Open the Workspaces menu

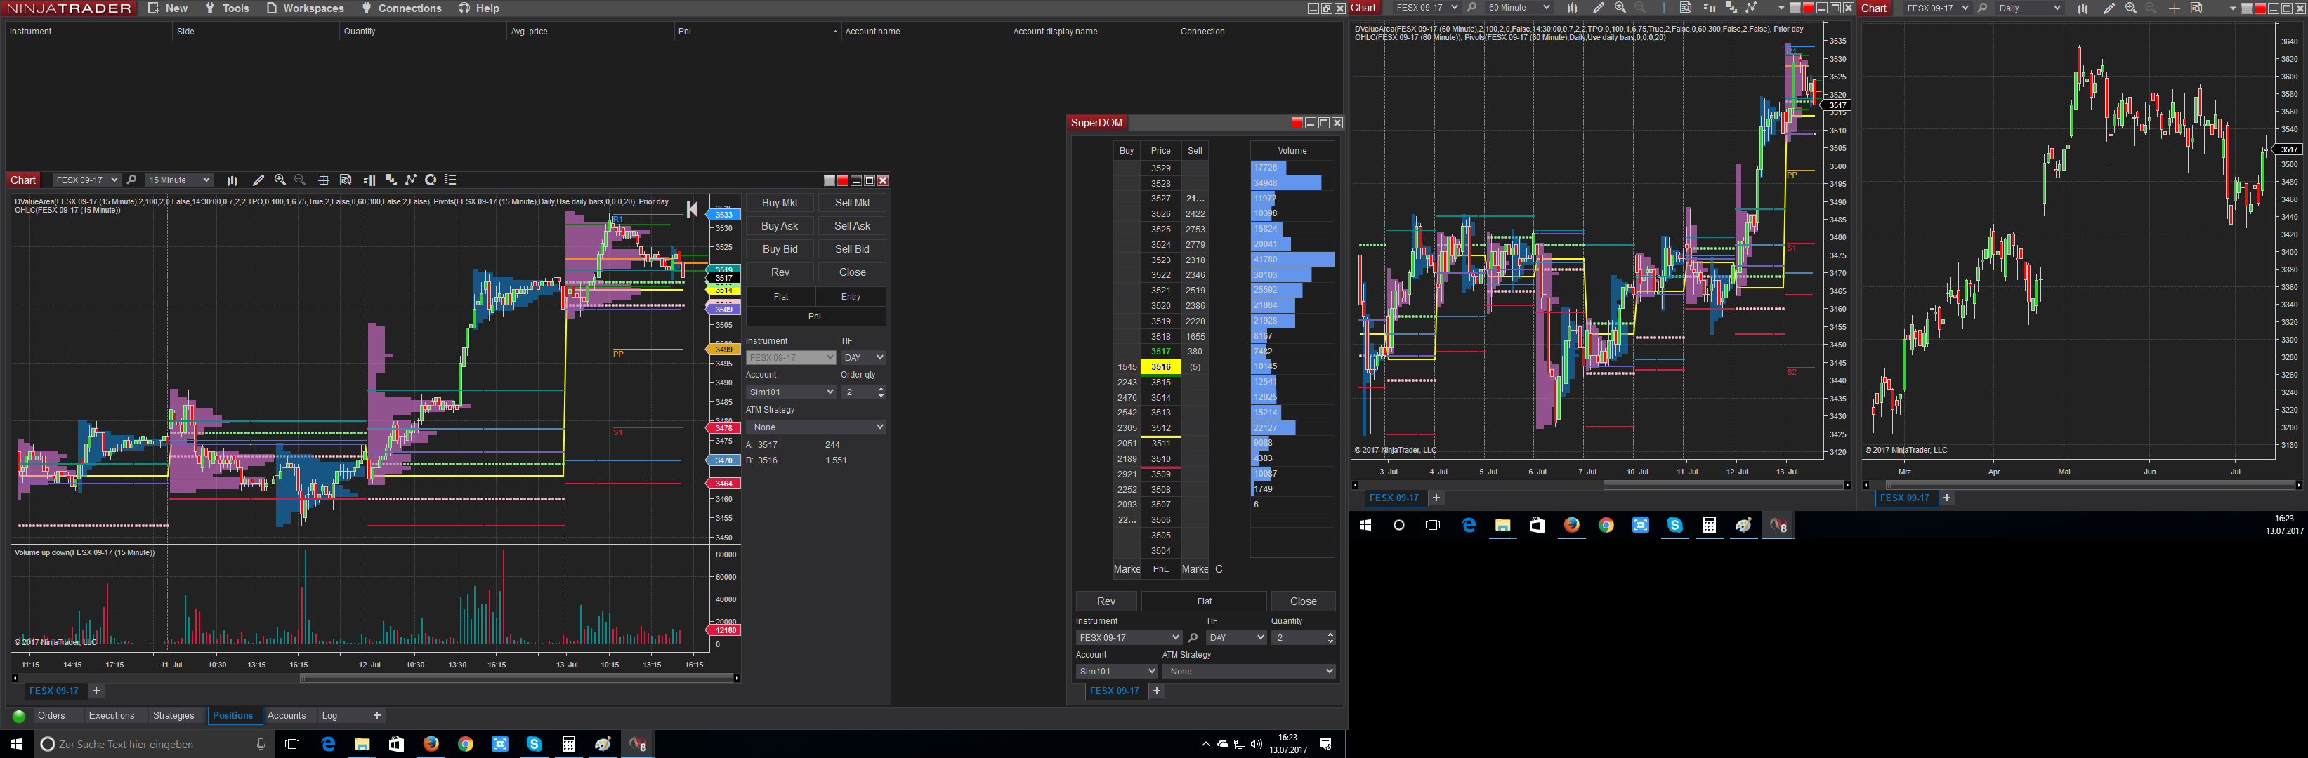click(x=305, y=8)
